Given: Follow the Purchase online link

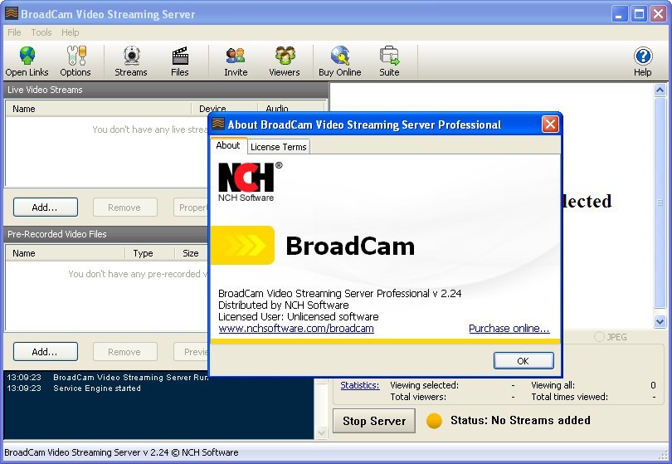Looking at the screenshot, I should click(509, 329).
